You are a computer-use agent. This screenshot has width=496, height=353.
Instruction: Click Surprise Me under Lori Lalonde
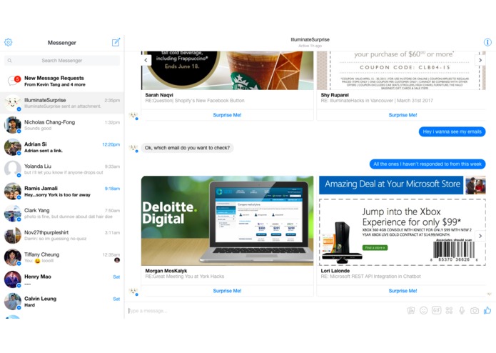403,291
